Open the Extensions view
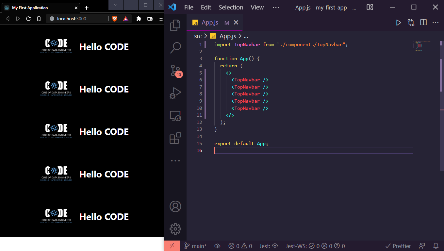The image size is (444, 251). pyautogui.click(x=175, y=138)
